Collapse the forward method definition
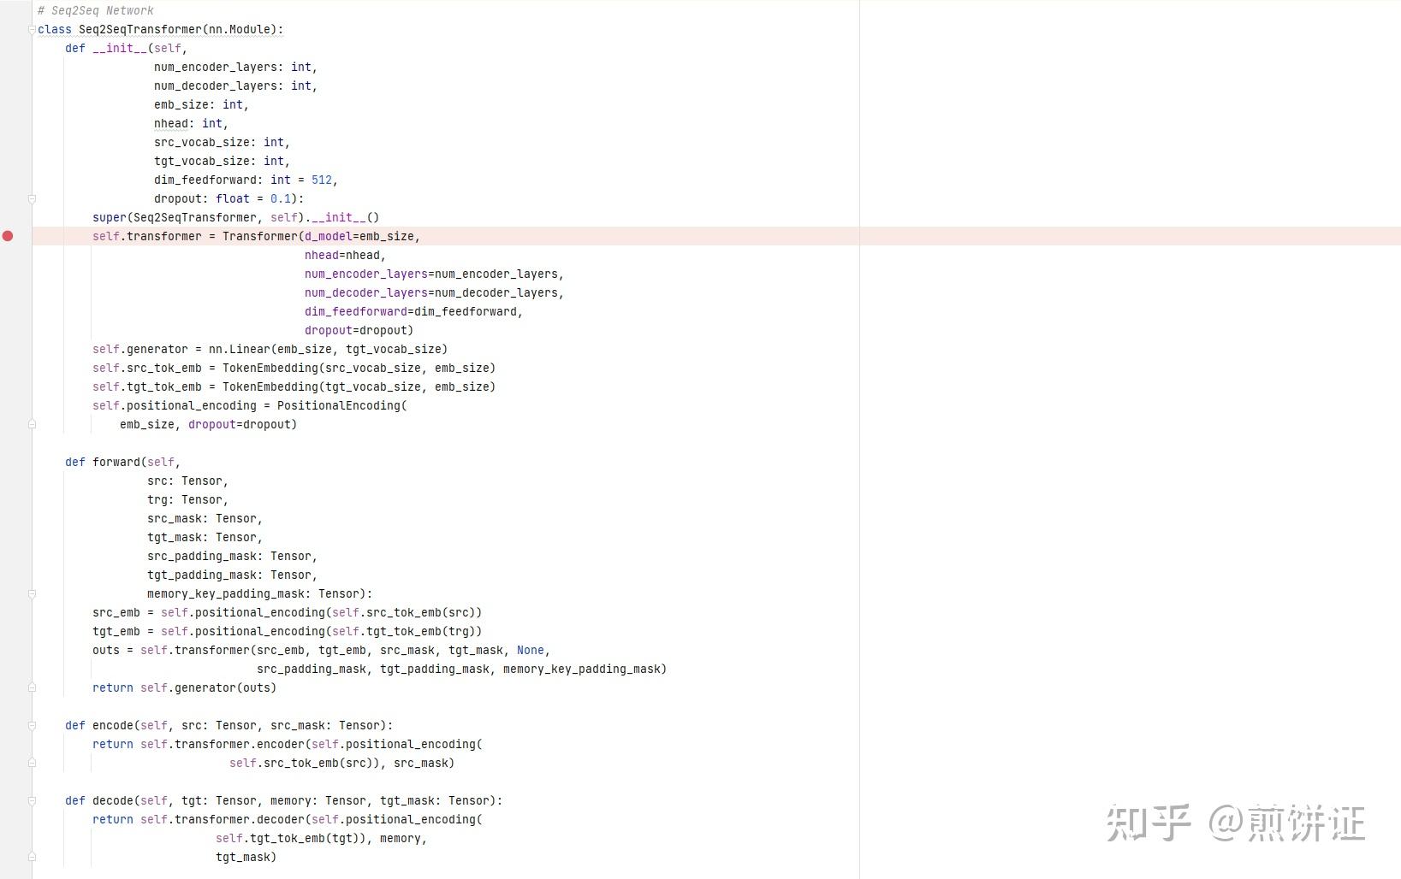The image size is (1401, 879). 32,593
